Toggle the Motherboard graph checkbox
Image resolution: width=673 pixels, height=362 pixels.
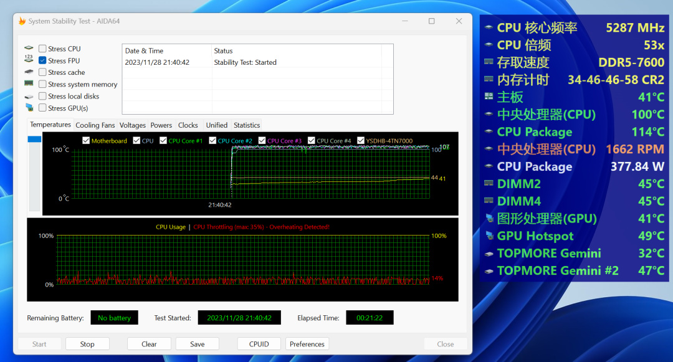click(x=86, y=140)
